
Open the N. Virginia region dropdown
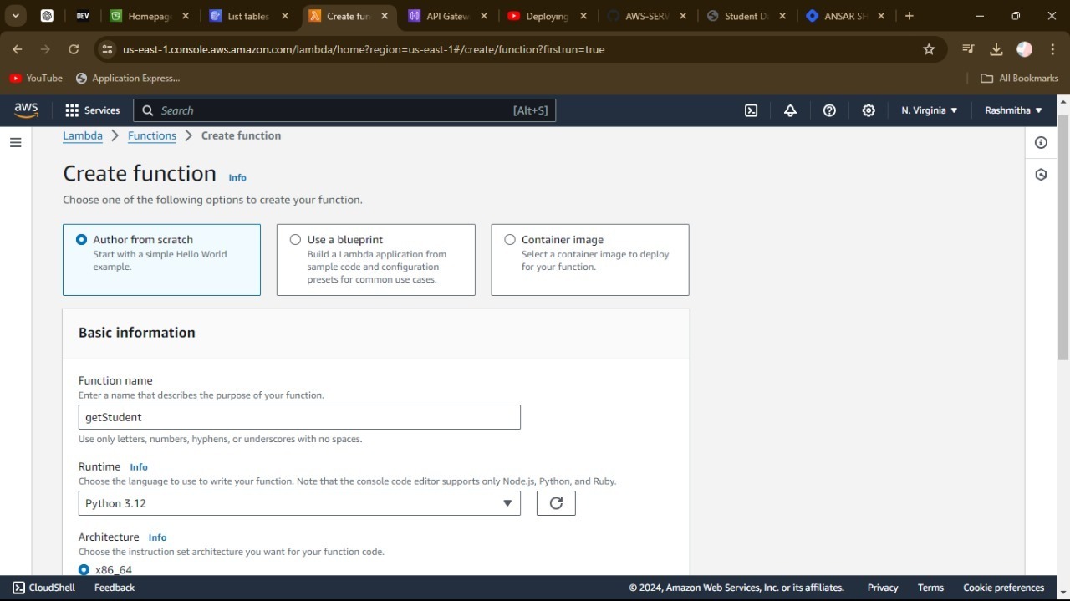click(929, 110)
